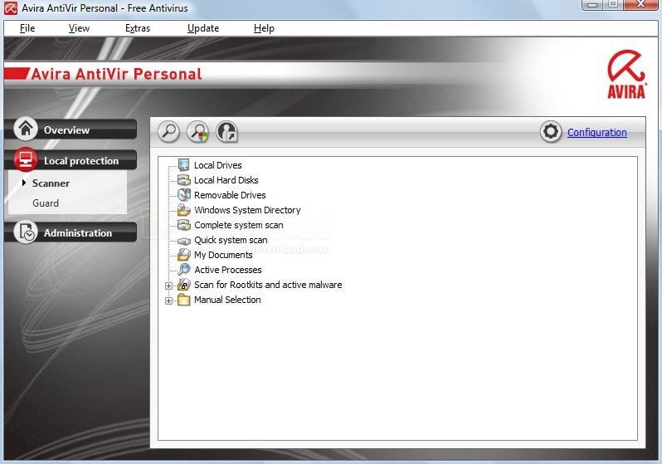Select the Active Processes profile
The width and height of the screenshot is (662, 464).
click(228, 270)
